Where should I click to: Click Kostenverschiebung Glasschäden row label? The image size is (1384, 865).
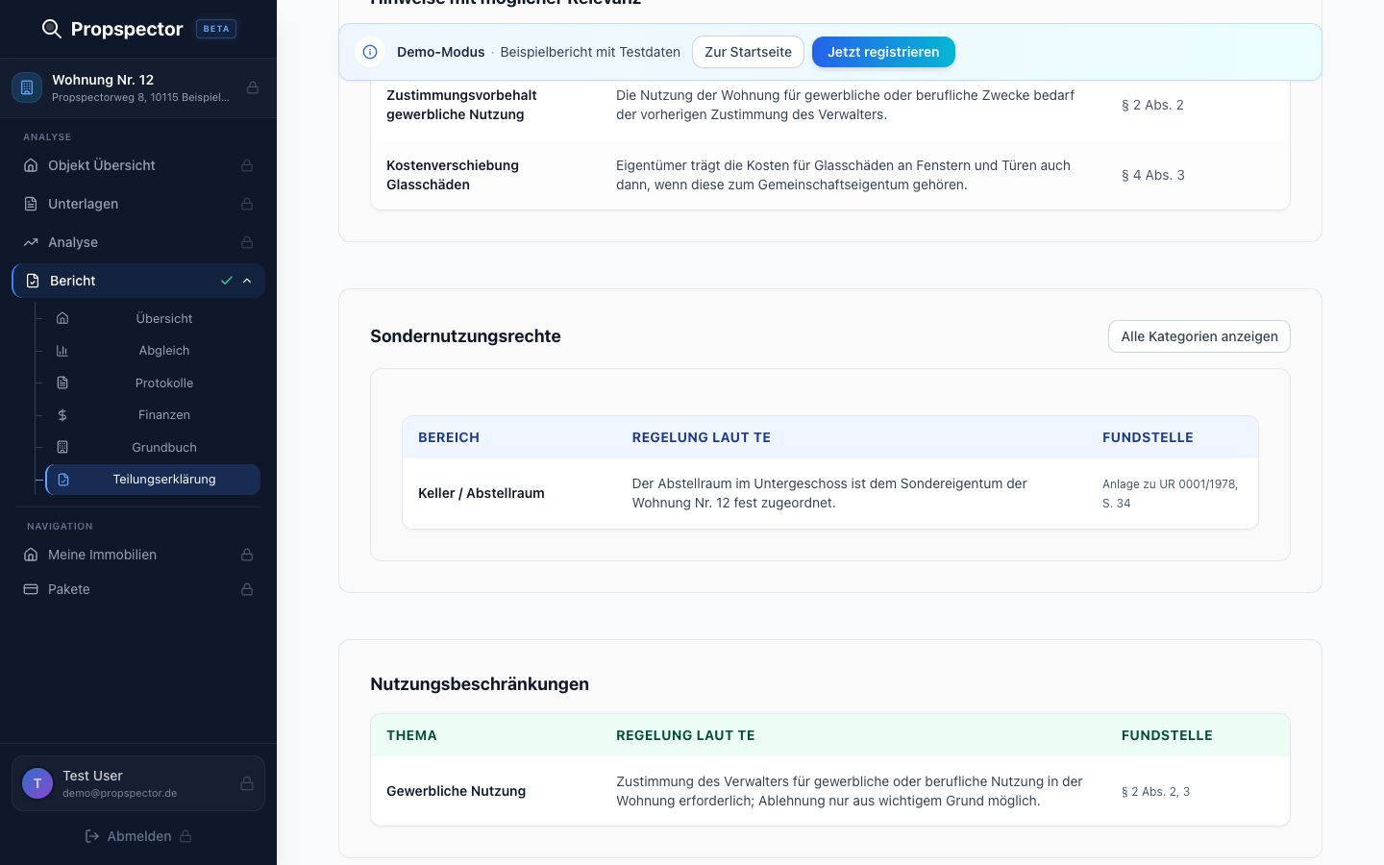coord(453,175)
